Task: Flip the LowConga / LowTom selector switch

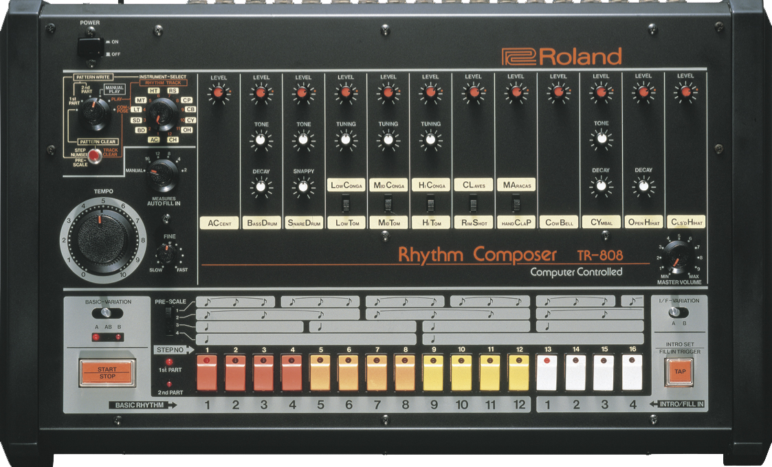Action: [346, 203]
